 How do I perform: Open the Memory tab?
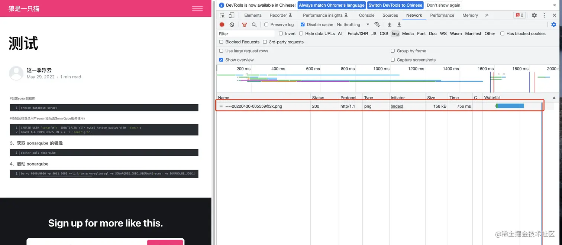point(470,15)
